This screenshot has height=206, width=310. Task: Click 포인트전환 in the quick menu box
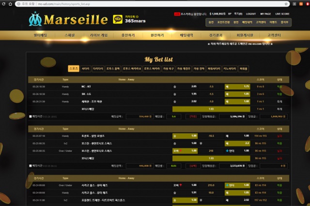223,22
